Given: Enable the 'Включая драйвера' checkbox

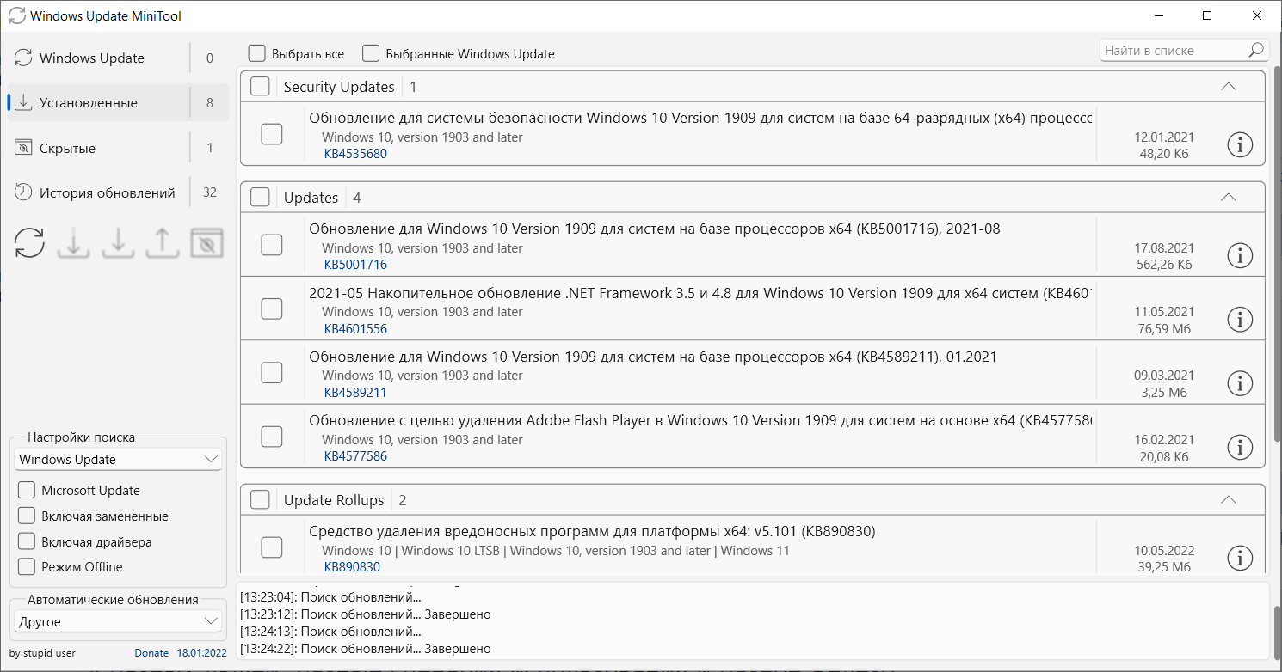Looking at the screenshot, I should [x=27, y=542].
